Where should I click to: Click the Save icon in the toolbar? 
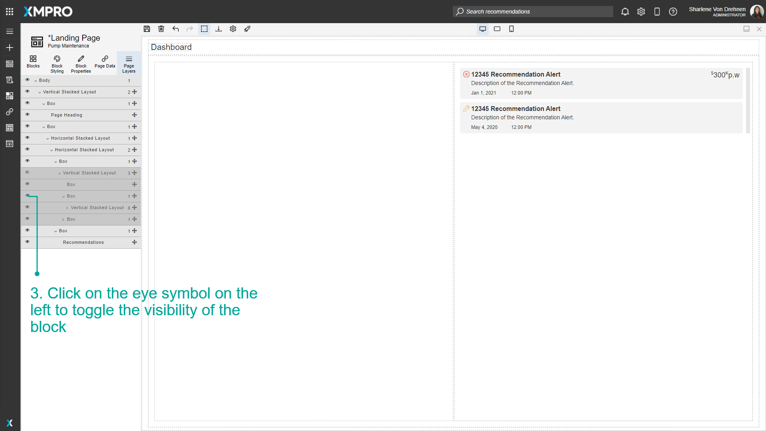pyautogui.click(x=147, y=29)
